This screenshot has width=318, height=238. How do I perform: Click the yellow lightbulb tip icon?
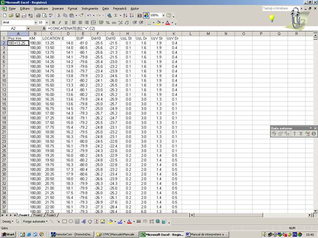point(272,18)
